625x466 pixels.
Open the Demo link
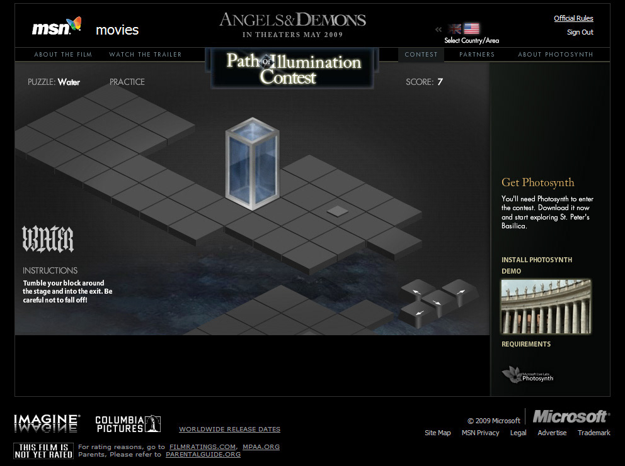coord(511,271)
